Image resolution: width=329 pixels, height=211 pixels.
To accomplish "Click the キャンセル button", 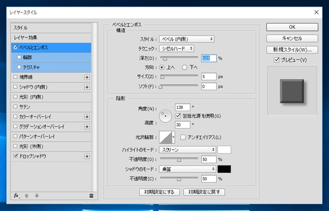I will 292,38.
